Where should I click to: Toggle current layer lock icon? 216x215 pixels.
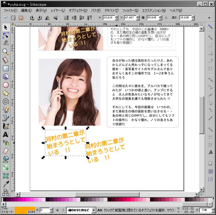(x=63, y=210)
